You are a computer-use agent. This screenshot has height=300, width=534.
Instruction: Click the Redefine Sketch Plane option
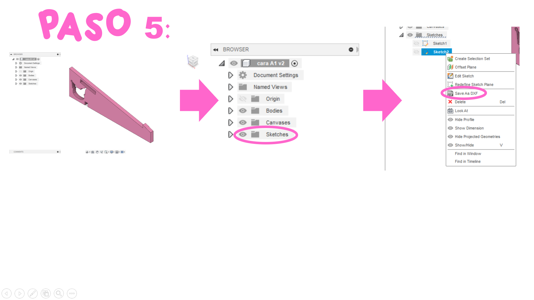473,84
